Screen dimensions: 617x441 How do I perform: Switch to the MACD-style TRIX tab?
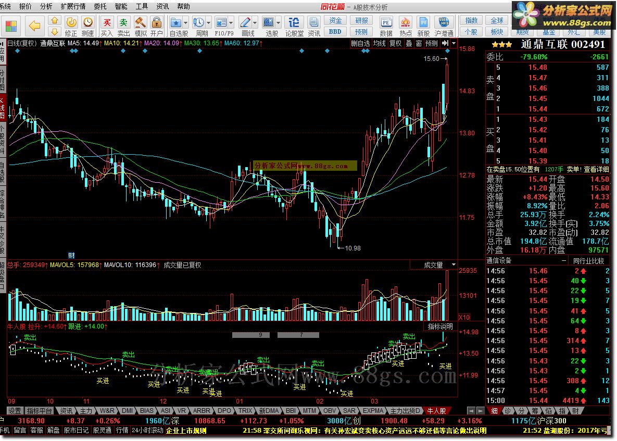245,411
